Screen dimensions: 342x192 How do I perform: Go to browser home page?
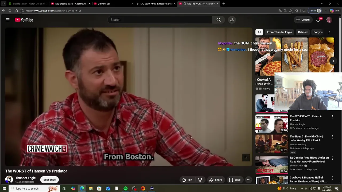[16, 11]
